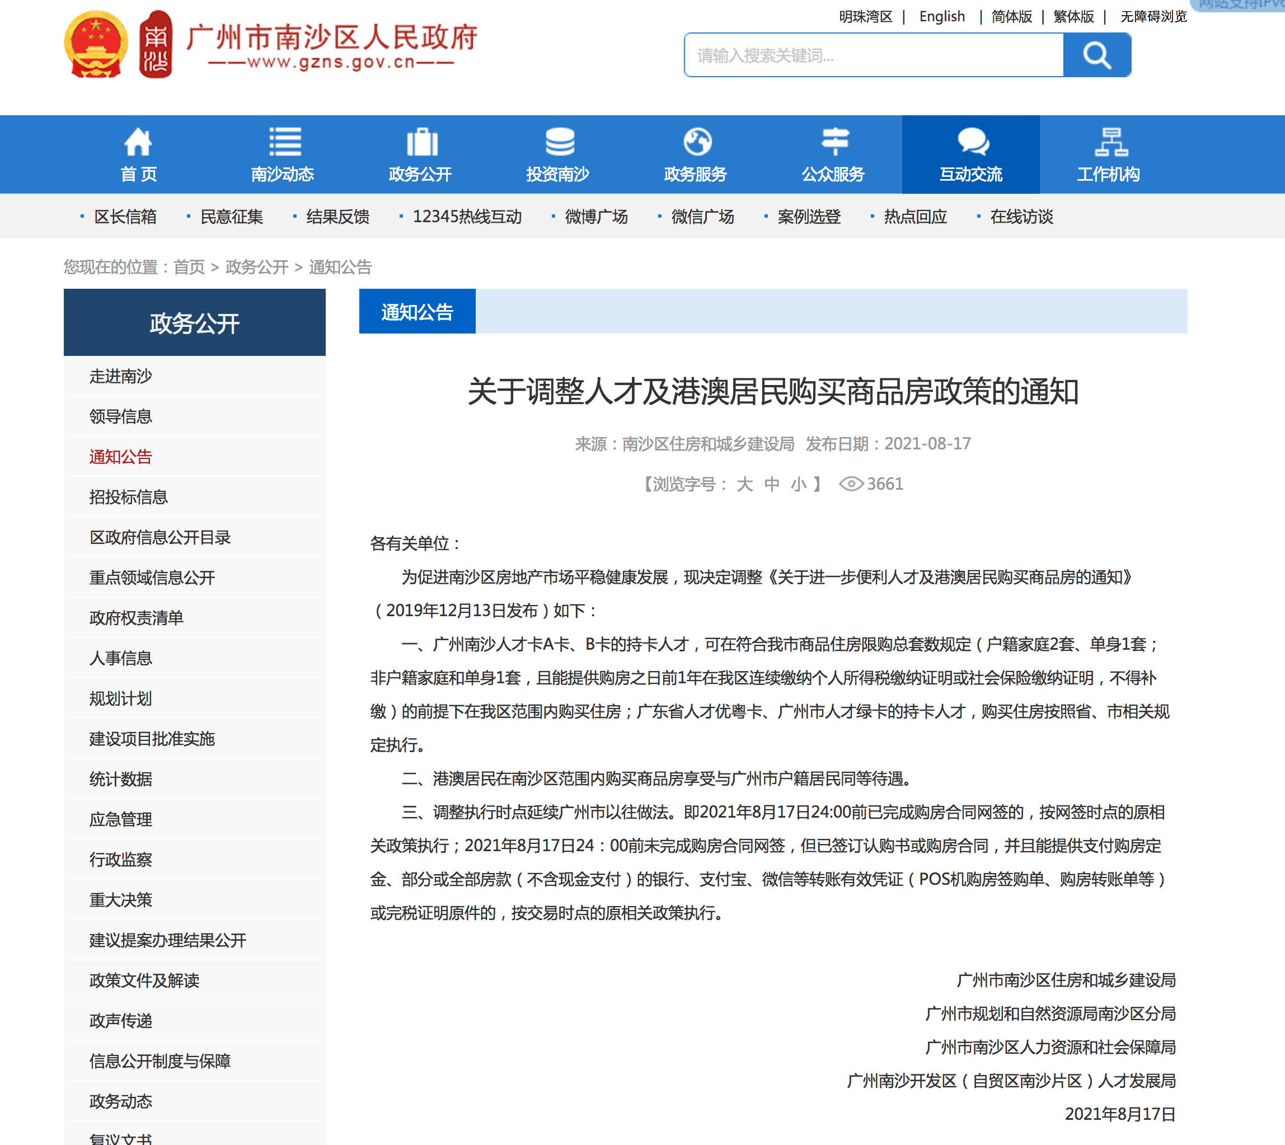This screenshot has width=1285, height=1145.
Task: Open the 南沙动态 navigation label
Action: click(x=283, y=174)
